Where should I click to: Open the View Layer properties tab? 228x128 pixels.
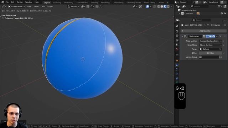click(x=177, y=40)
